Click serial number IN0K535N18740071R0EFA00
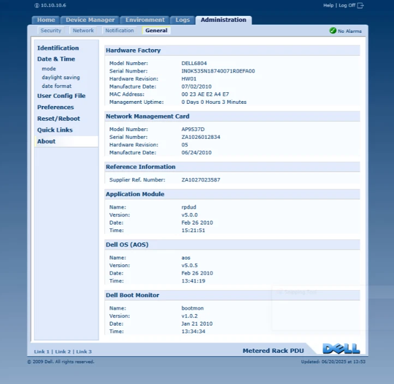The height and width of the screenshot is (384, 394). tap(218, 71)
